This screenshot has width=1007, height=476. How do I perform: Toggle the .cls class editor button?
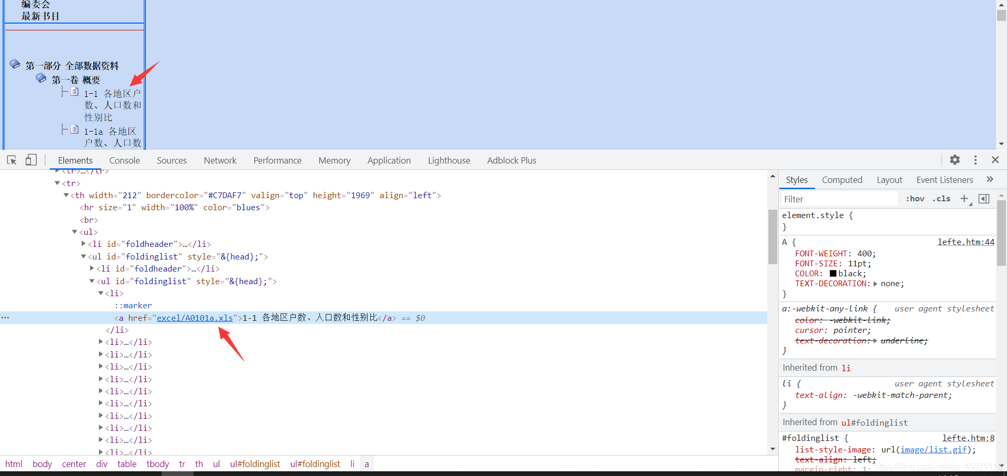[x=941, y=199]
